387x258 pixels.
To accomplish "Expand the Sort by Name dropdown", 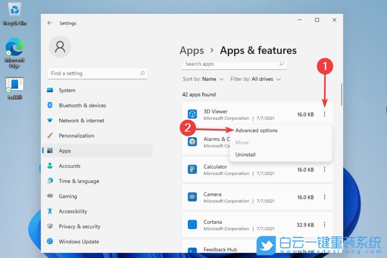I will pos(203,79).
